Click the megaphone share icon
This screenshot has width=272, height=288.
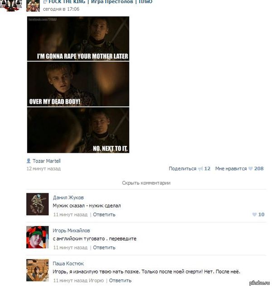200,168
